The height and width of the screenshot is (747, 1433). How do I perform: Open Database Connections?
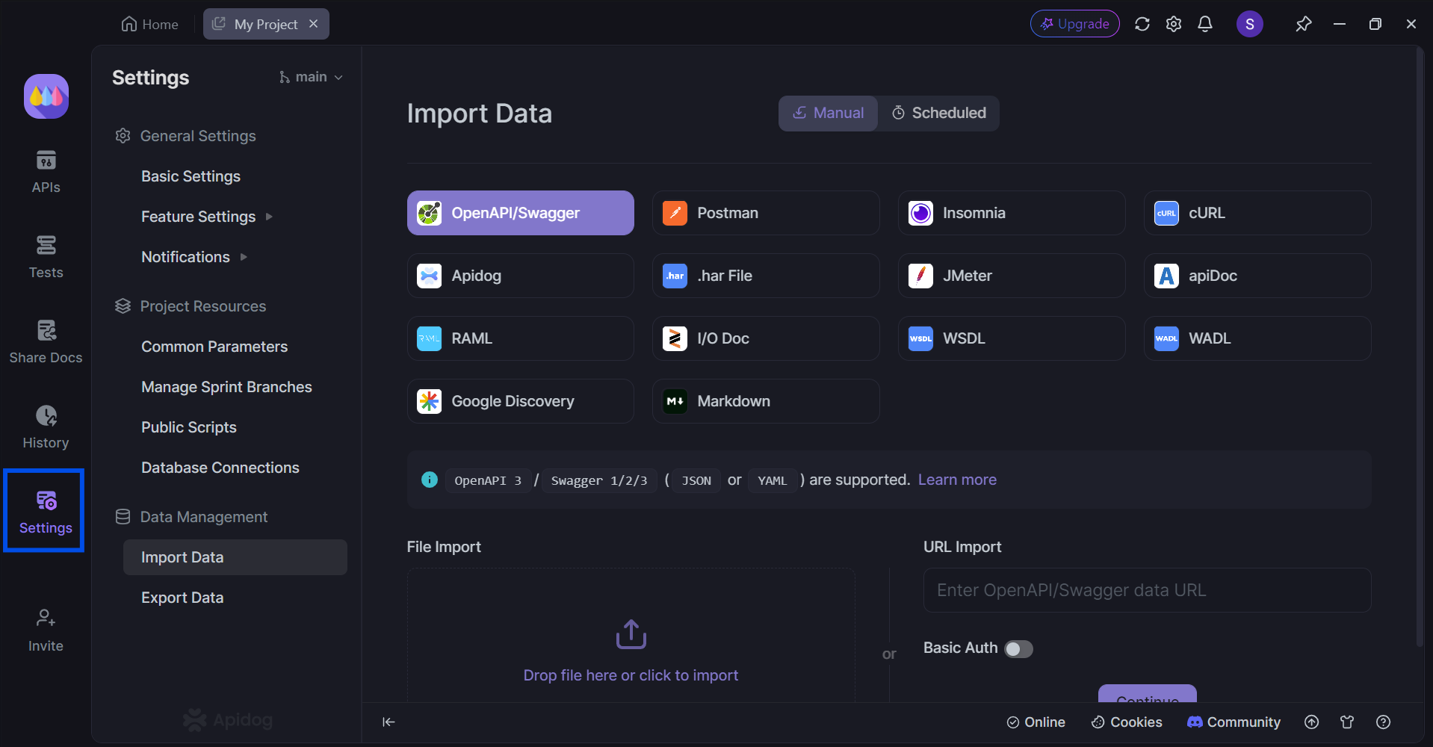click(220, 468)
